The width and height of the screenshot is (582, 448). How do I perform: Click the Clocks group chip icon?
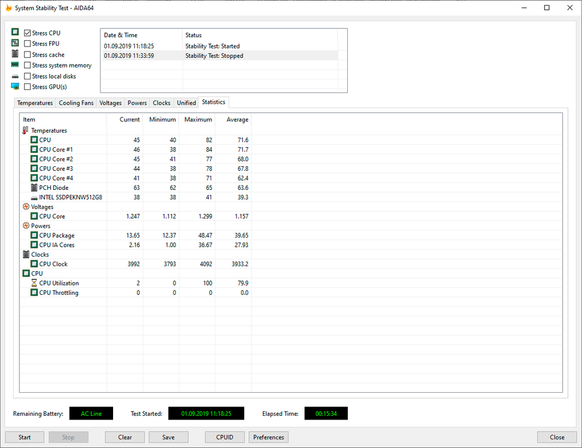[26, 254]
